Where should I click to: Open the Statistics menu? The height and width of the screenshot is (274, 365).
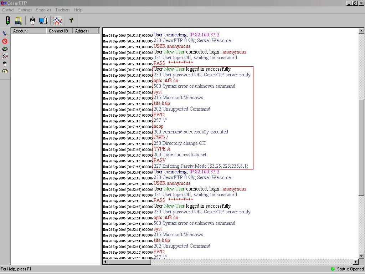(43, 10)
